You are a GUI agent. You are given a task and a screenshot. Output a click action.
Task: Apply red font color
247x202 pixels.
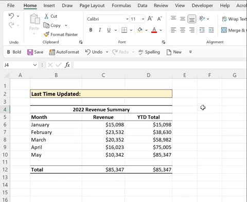pyautogui.click(x=154, y=30)
